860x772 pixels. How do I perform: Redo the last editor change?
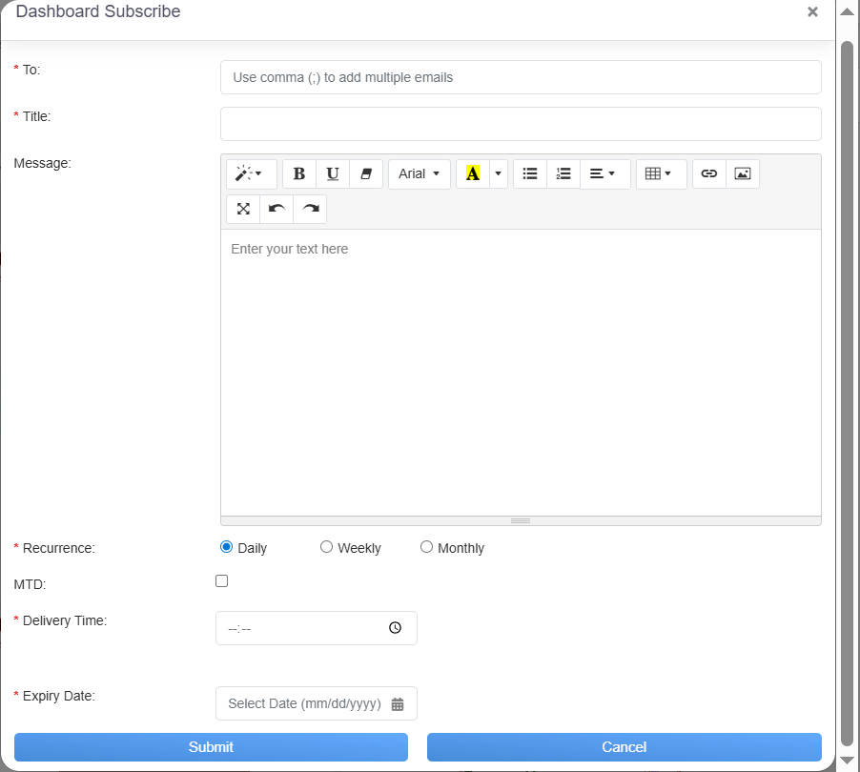(310, 209)
